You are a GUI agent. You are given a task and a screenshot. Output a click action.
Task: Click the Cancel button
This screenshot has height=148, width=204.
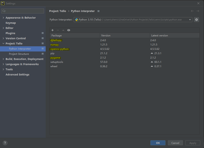tap(175, 143)
